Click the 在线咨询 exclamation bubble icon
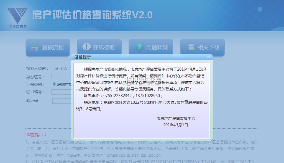 [x=86, y=47]
